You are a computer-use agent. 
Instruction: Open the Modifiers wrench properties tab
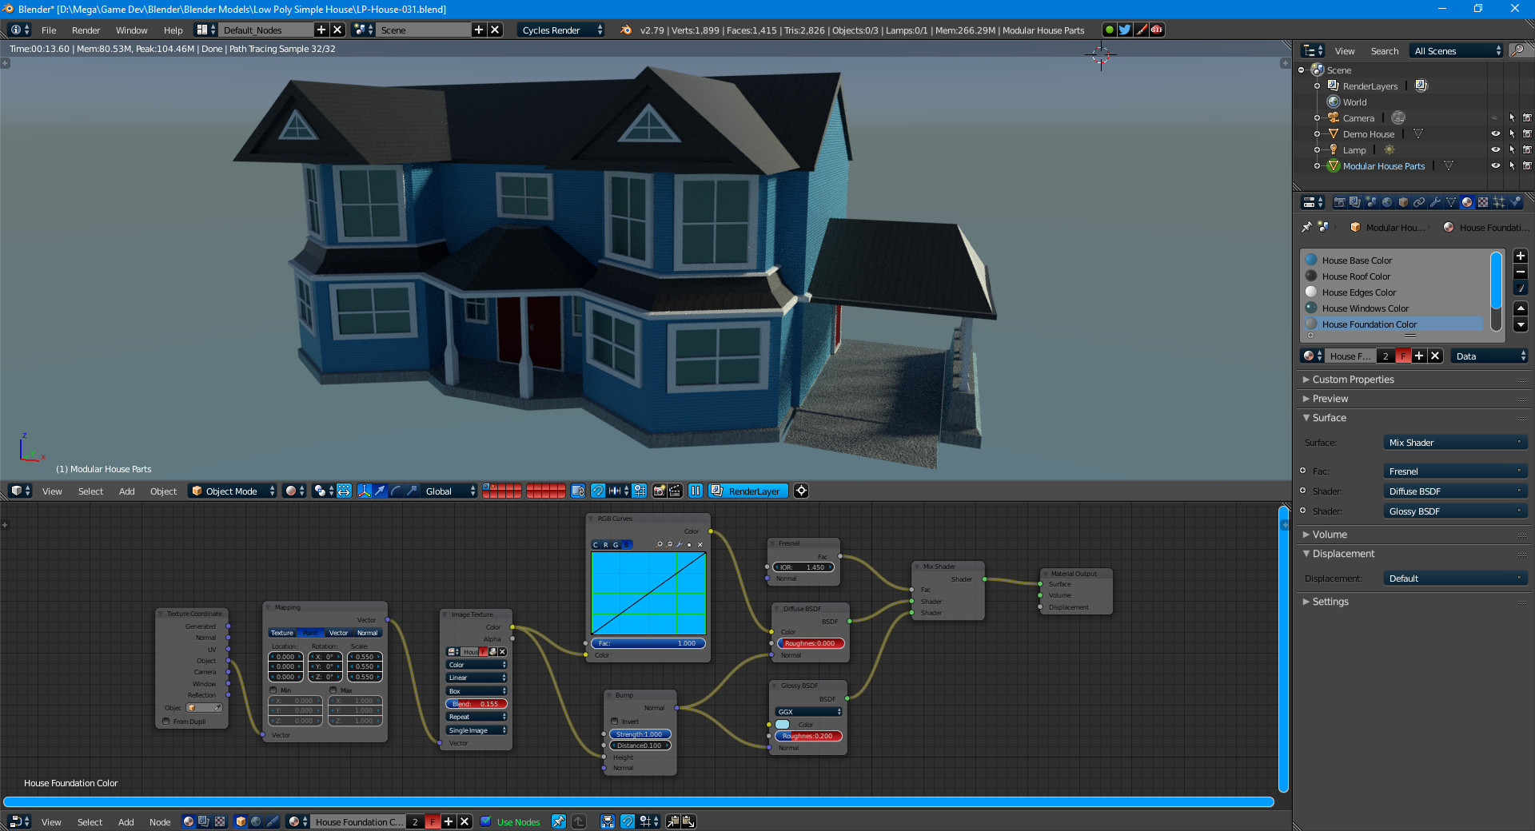point(1436,202)
